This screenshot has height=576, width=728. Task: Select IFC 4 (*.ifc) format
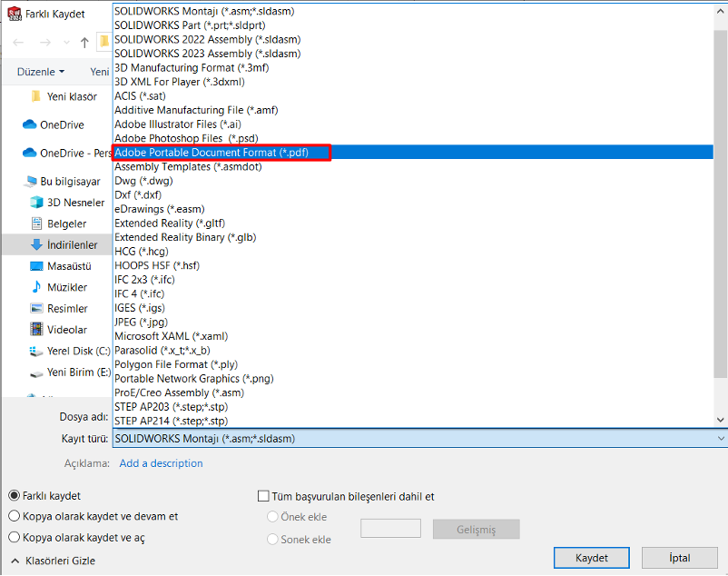click(413, 294)
